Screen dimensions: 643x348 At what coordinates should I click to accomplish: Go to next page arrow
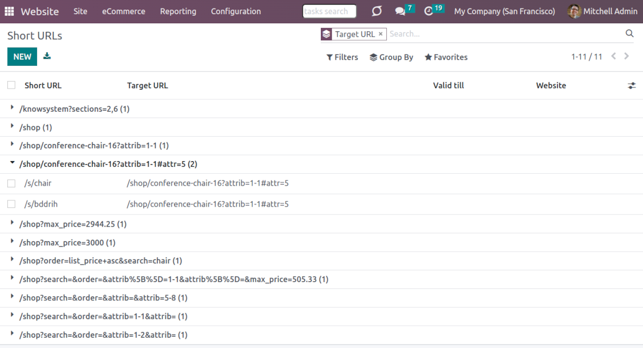pyautogui.click(x=626, y=56)
